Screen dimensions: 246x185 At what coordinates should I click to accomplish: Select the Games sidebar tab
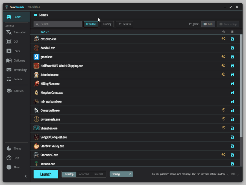click(16, 17)
